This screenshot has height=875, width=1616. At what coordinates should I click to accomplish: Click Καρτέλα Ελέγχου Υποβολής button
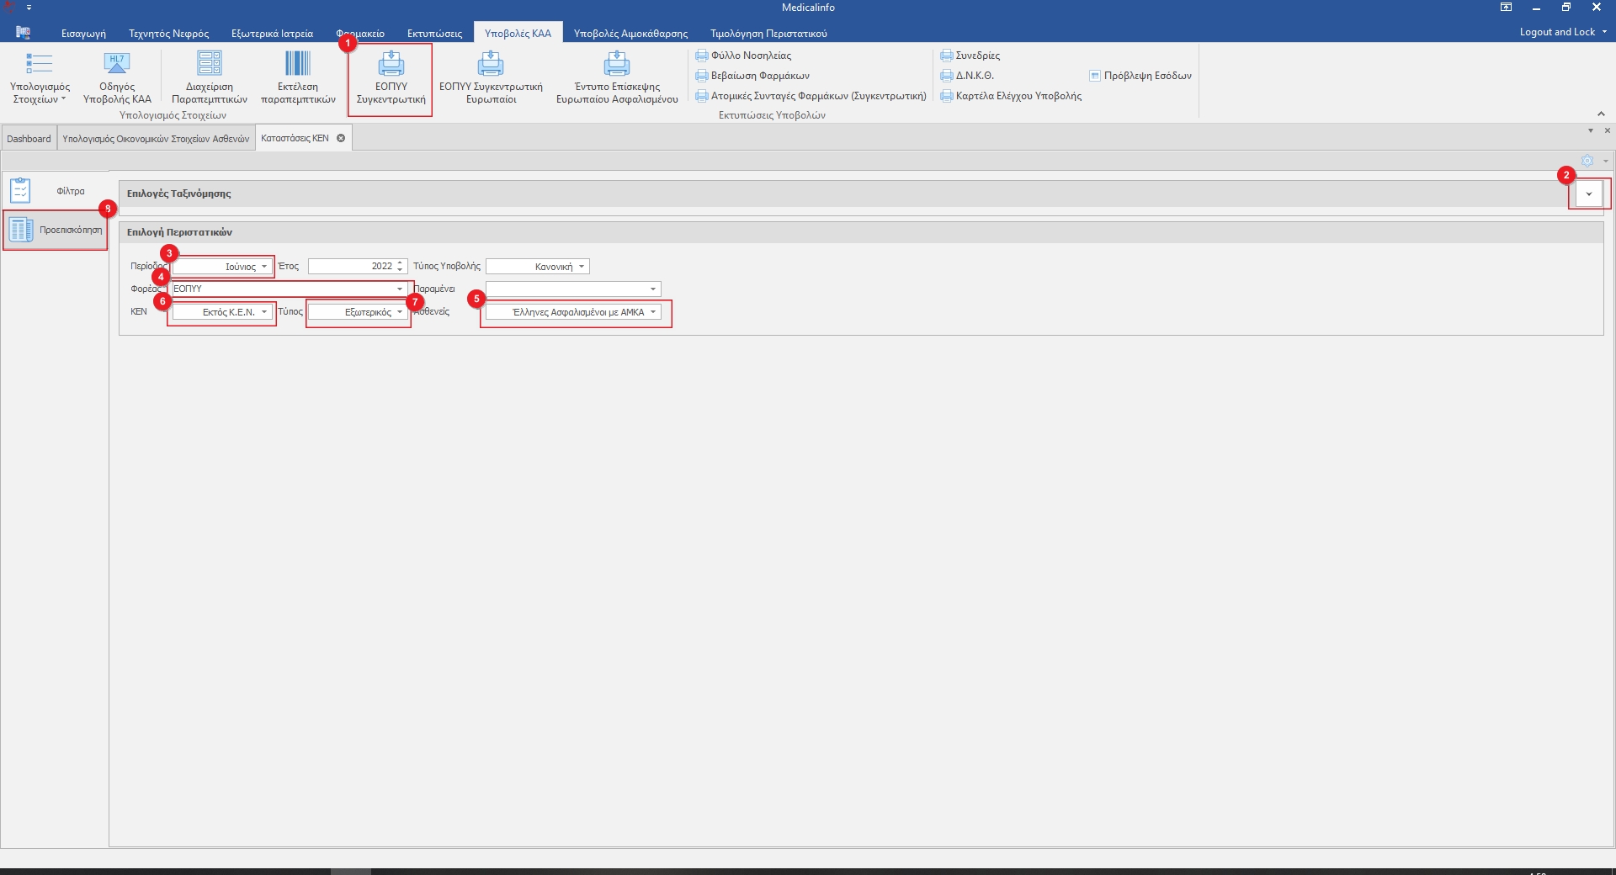point(1011,96)
